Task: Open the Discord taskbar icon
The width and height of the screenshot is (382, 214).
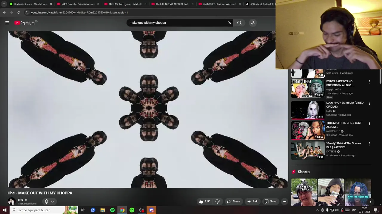Action: click(152, 210)
